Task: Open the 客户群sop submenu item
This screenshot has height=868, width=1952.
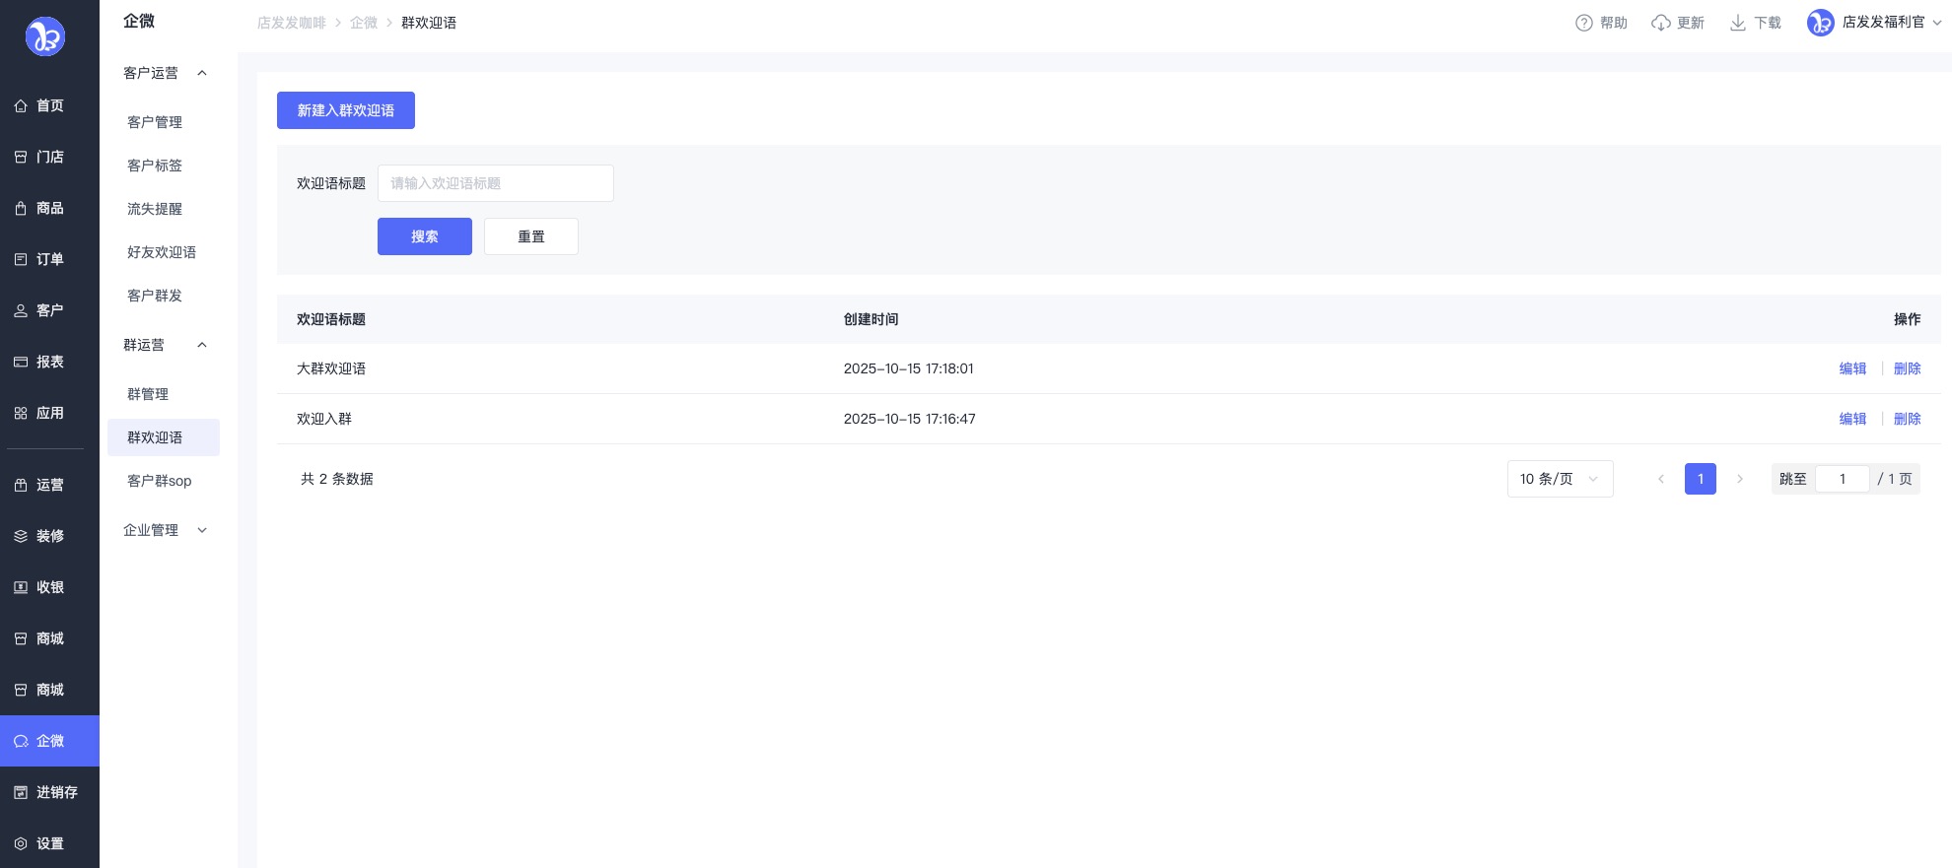Action: [160, 481]
